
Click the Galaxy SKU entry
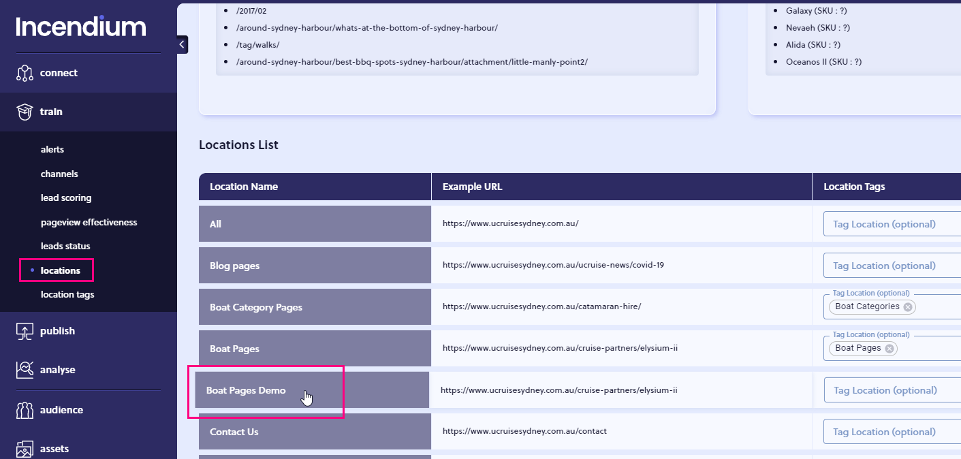click(x=817, y=11)
